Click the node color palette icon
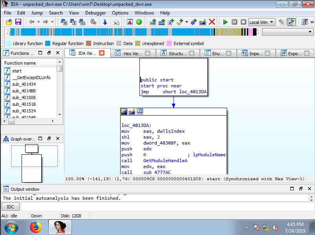This screenshot has width=315, height=235. 124,112
